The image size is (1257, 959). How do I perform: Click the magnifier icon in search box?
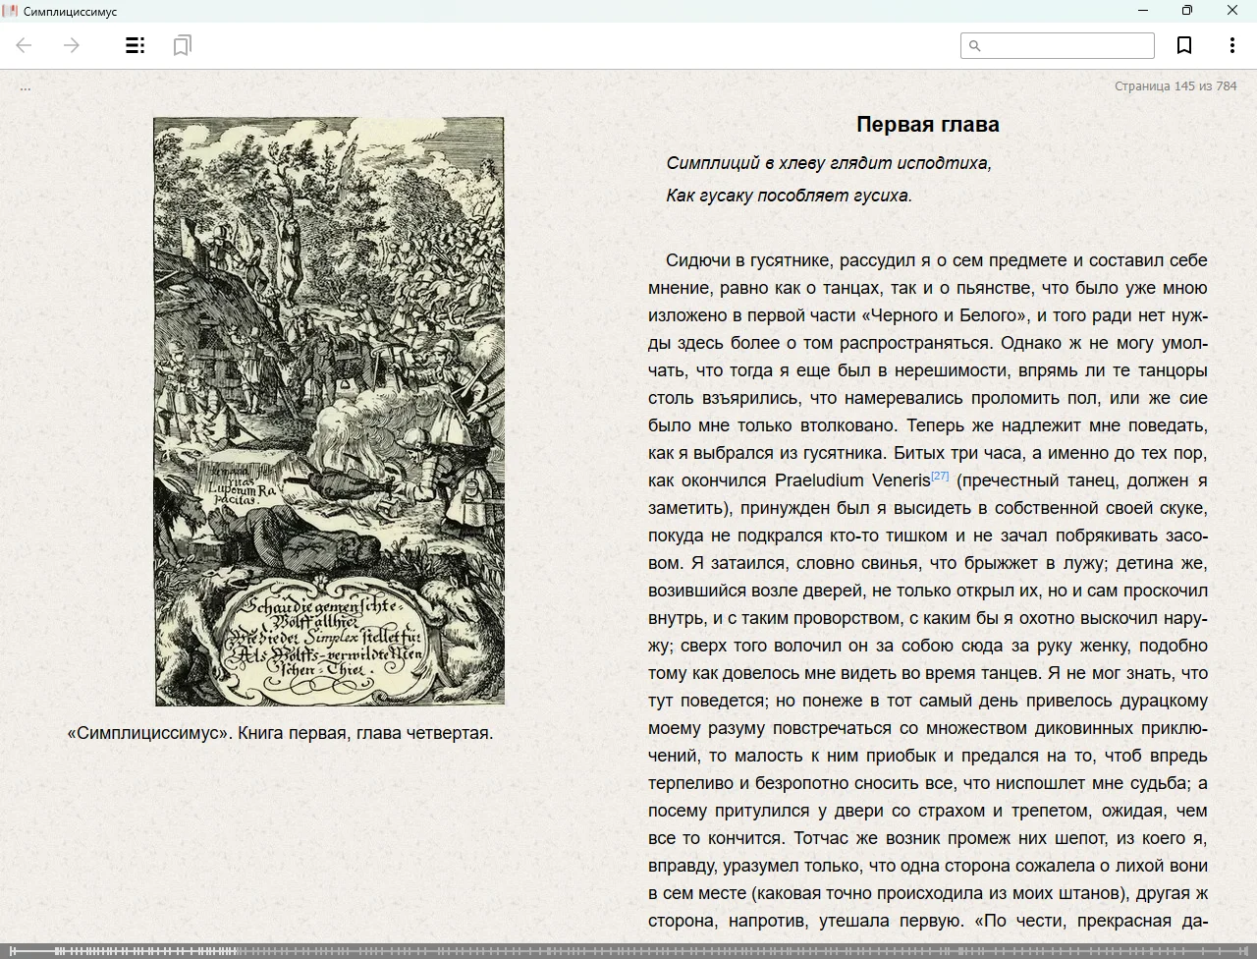[x=975, y=45]
